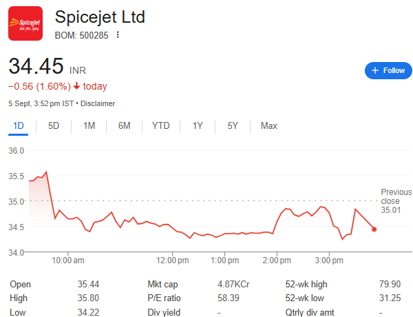The height and width of the screenshot is (317, 413).
Task: Select the 1D chart range tab
Action: (19, 125)
